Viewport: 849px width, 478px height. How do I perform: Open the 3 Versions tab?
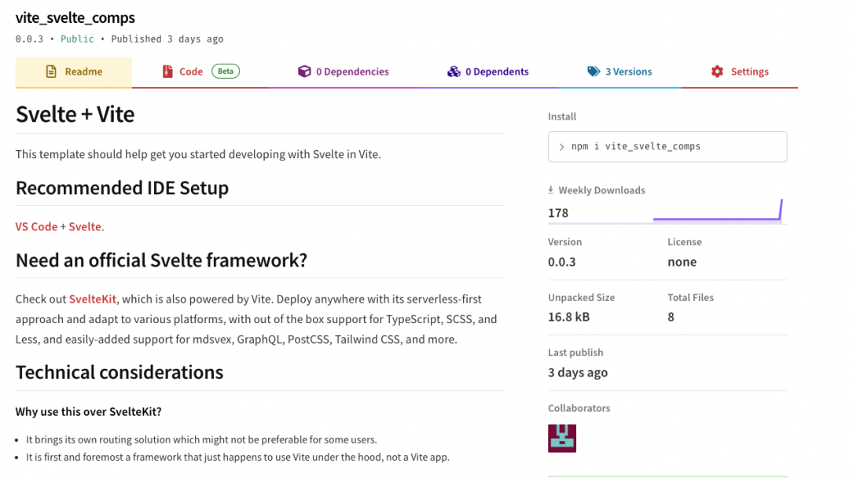[627, 71]
